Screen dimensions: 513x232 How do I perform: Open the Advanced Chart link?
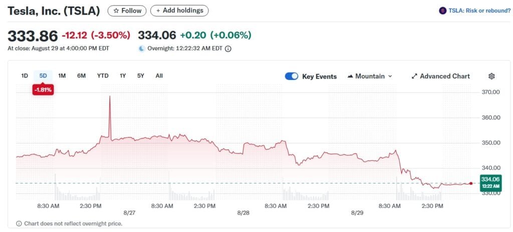[444, 76]
